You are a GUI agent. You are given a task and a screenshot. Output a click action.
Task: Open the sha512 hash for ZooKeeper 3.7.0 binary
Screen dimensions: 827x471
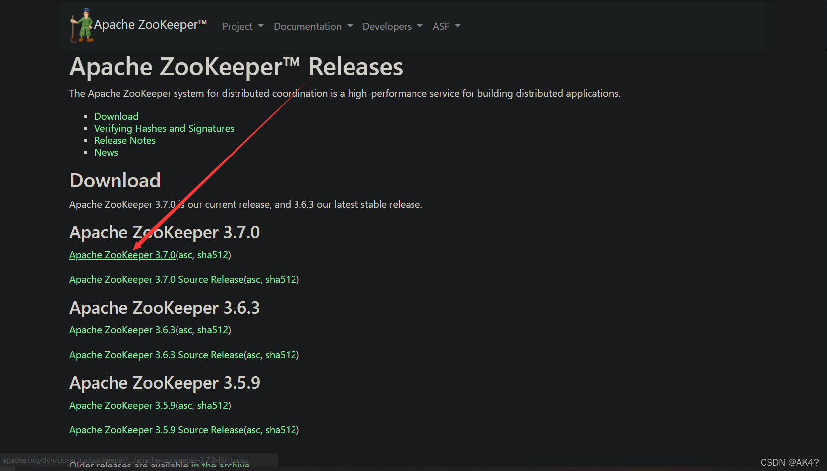(x=213, y=255)
